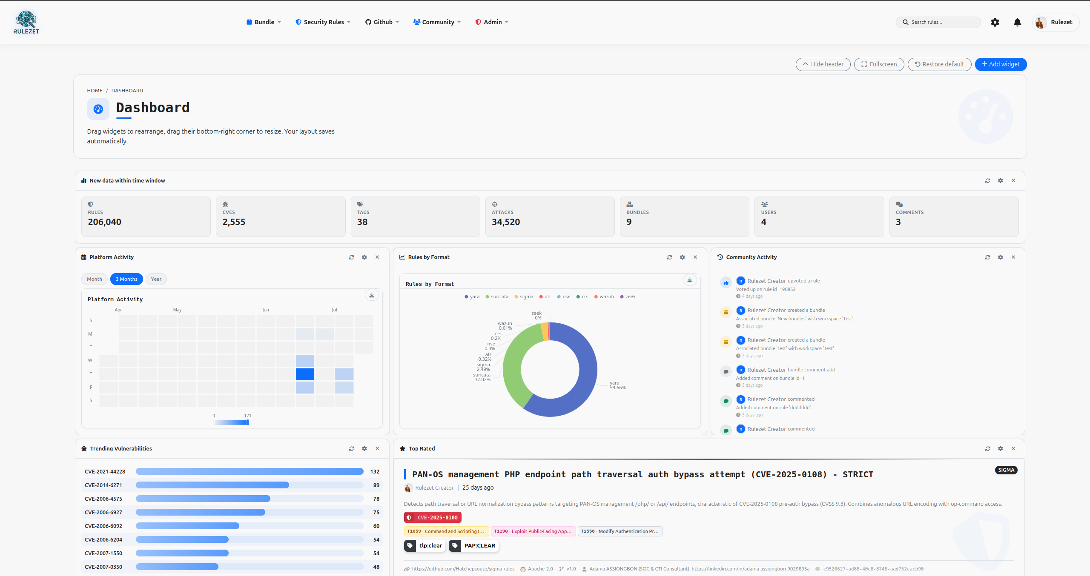
Task: Refresh the Platform Activity widget
Action: tap(351, 257)
